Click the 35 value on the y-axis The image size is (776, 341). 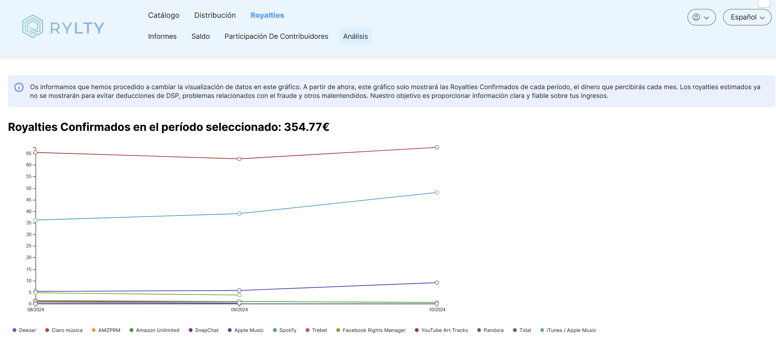tap(29, 223)
